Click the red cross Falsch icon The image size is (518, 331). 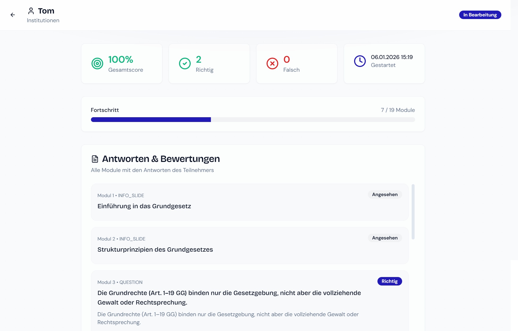coord(272,64)
